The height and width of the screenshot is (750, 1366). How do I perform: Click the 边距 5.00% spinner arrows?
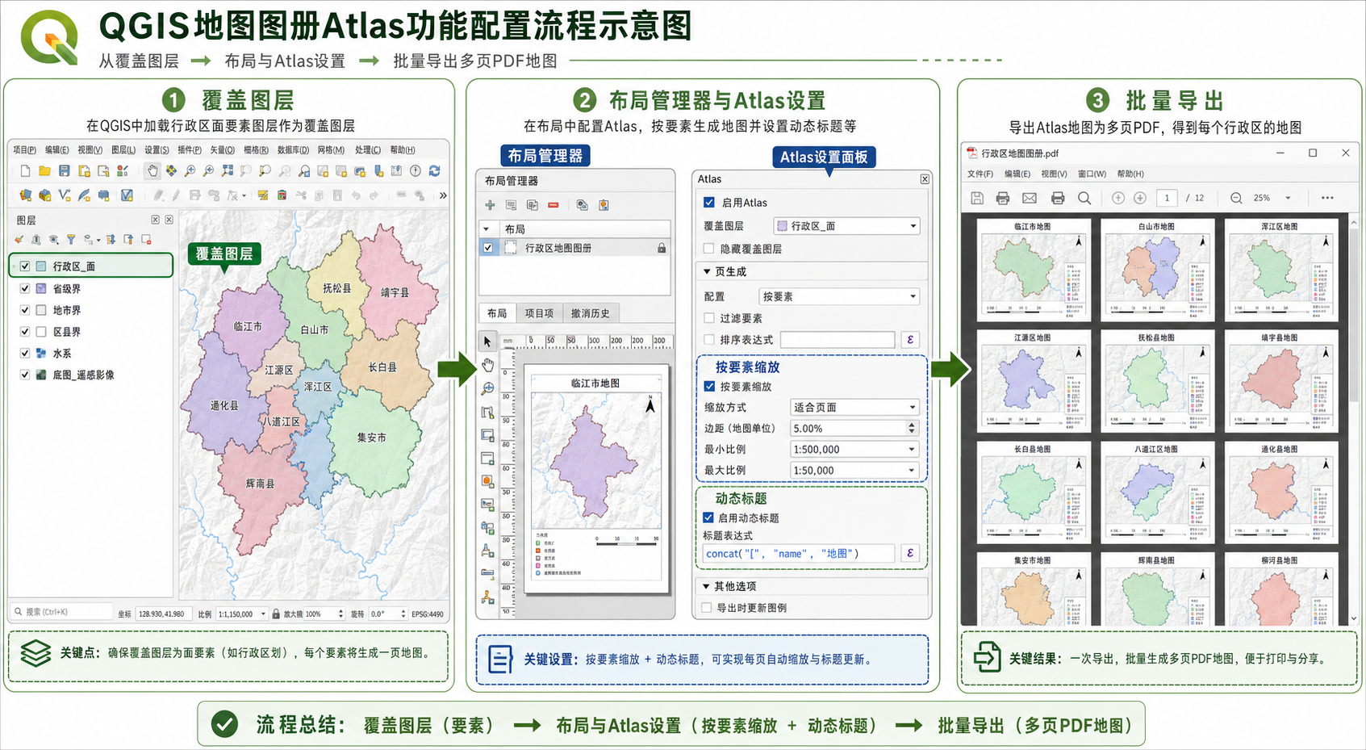[912, 429]
